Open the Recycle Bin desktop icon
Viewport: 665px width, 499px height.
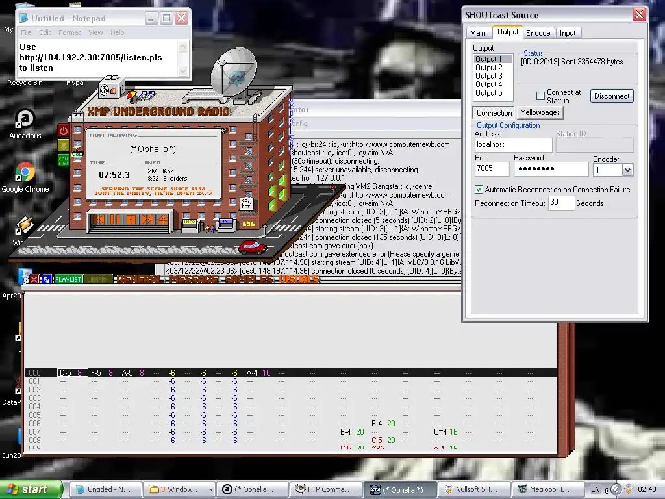point(25,83)
